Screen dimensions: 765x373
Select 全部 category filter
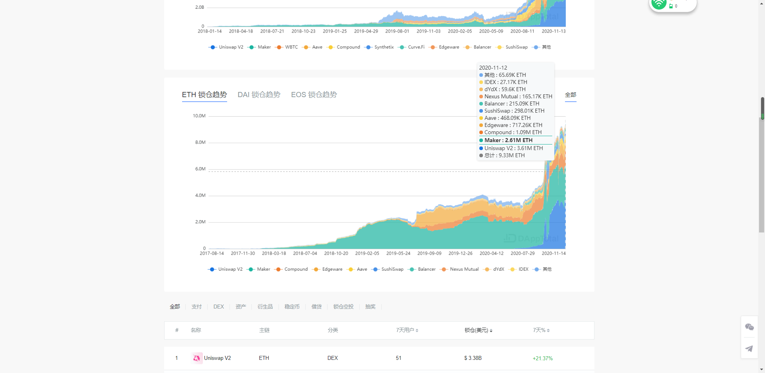pyautogui.click(x=175, y=307)
